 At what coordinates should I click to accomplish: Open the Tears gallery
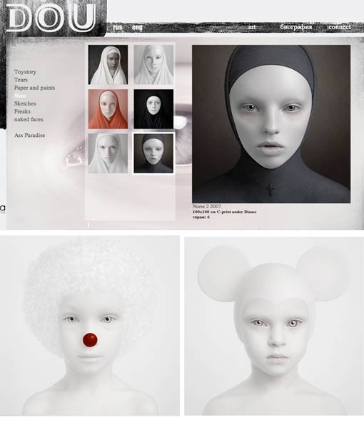click(21, 80)
